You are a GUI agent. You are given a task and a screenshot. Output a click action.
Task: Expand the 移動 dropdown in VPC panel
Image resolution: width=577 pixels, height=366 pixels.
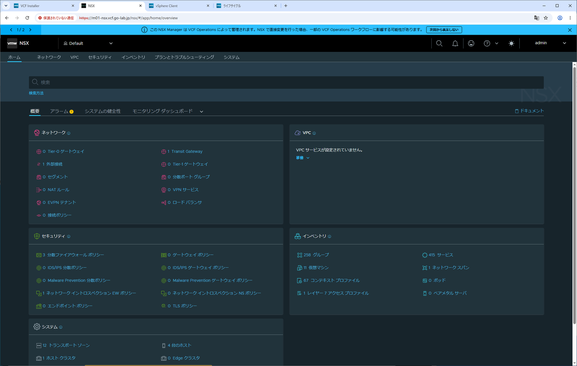303,158
